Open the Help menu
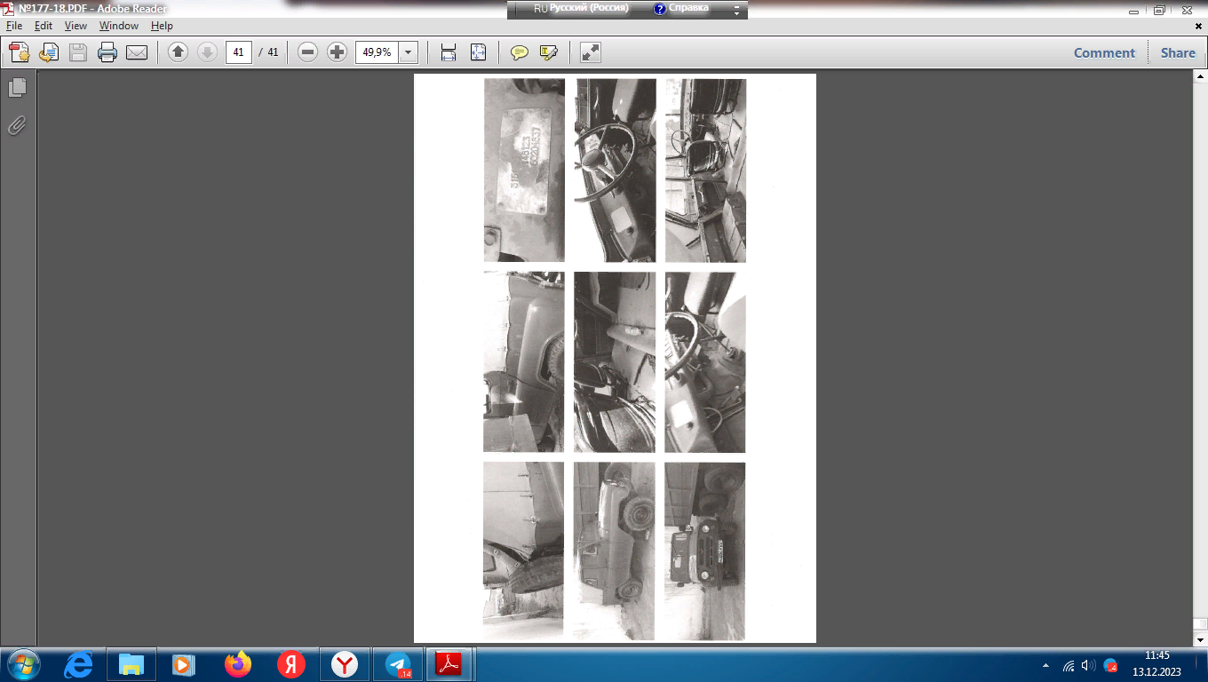This screenshot has height=682, width=1208. click(x=162, y=26)
